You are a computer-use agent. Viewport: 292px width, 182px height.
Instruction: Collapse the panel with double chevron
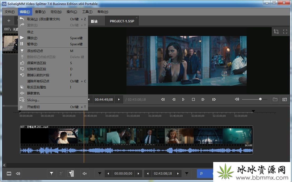[4, 105]
